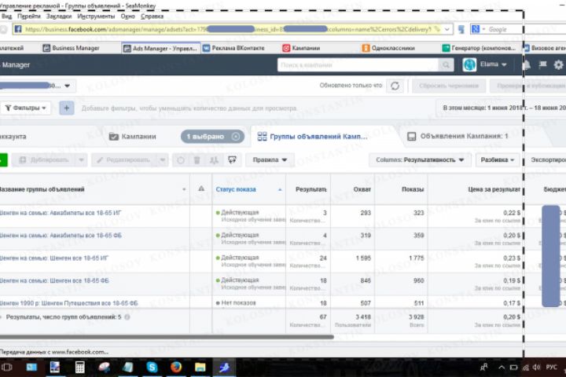
Task: Open the Инструменты menu
Action: pyautogui.click(x=96, y=16)
